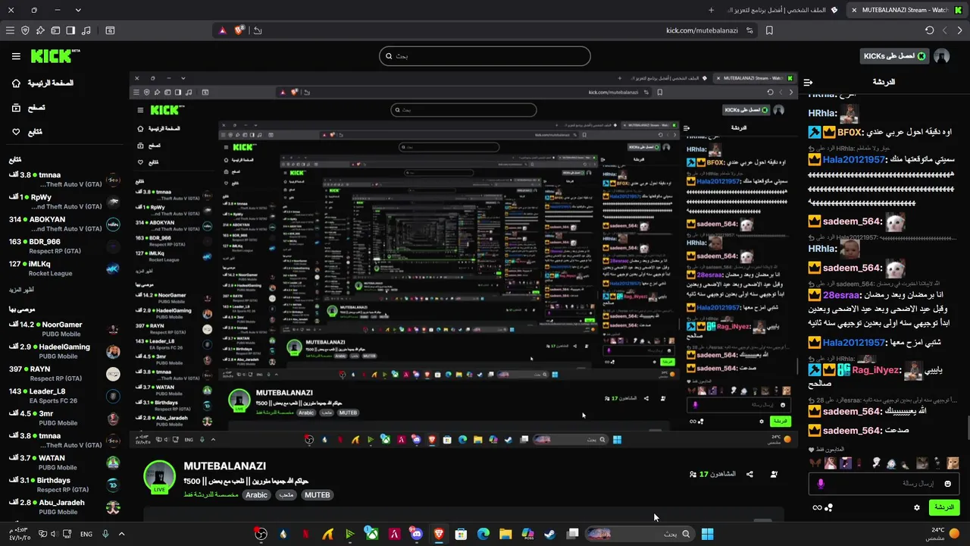Open a new browser tab
Screen dimensions: 970x546
click(711, 10)
